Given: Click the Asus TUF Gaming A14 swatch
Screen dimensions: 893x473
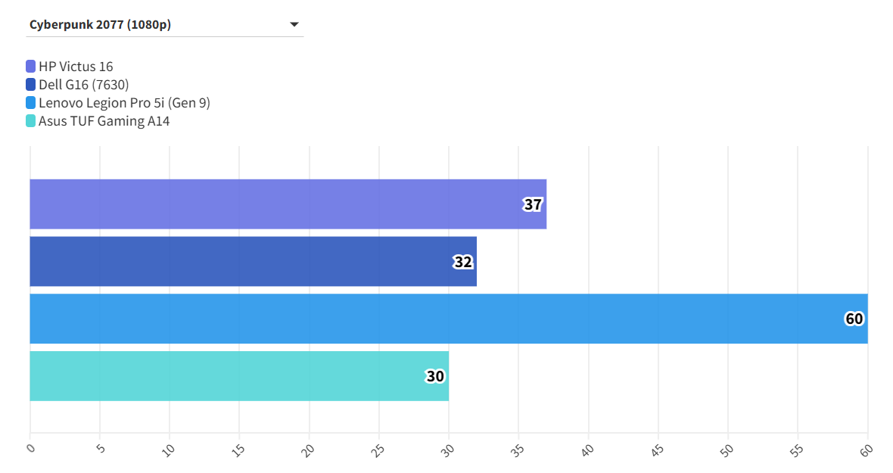Looking at the screenshot, I should (x=30, y=121).
